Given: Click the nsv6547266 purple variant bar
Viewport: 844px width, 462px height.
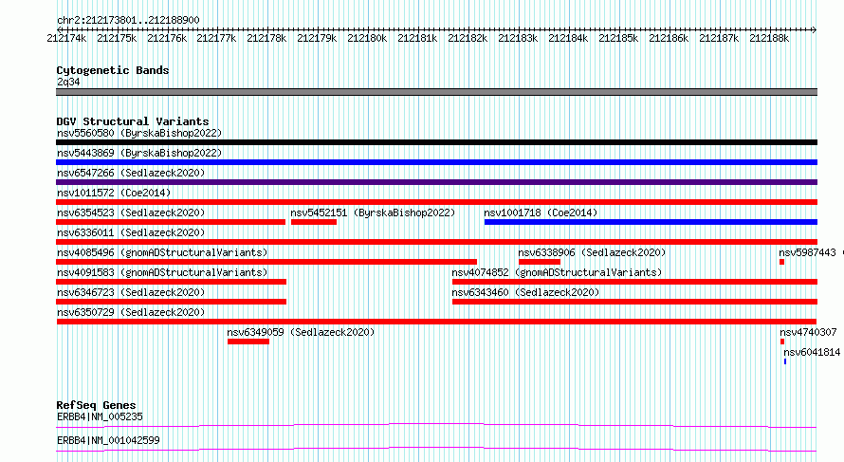Looking at the screenshot, I should click(436, 182).
